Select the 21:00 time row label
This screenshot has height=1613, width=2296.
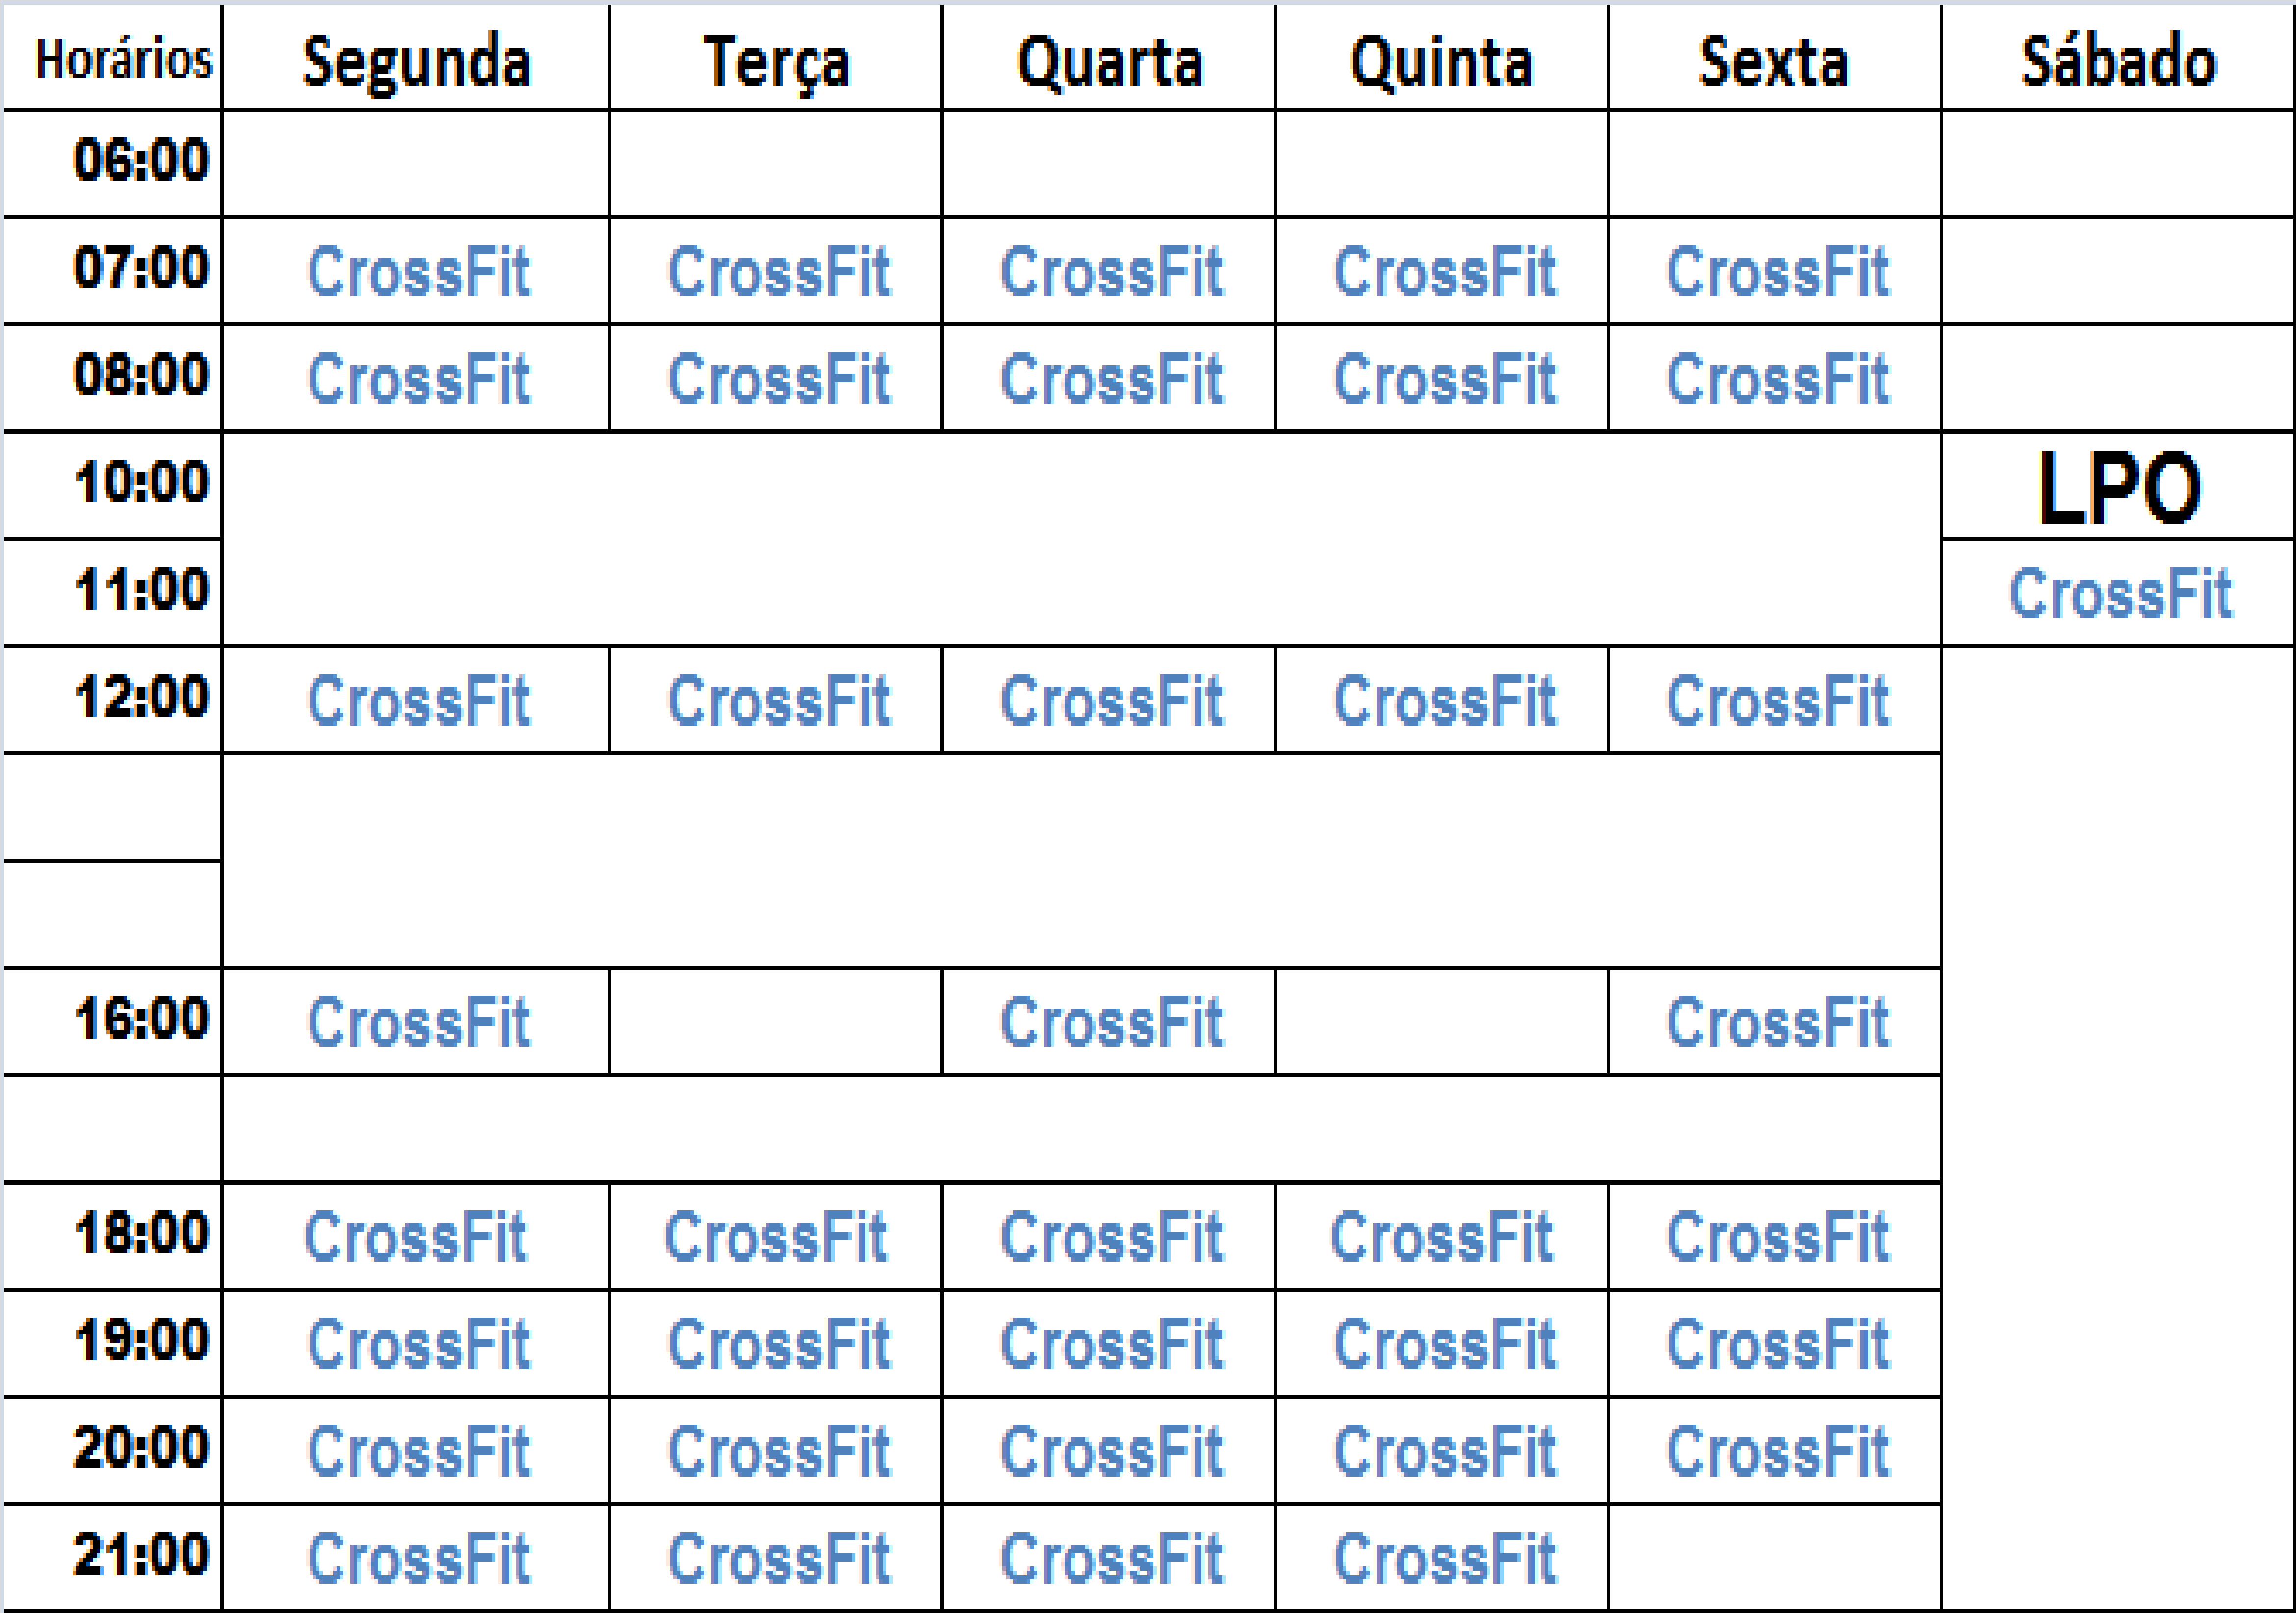(141, 1554)
